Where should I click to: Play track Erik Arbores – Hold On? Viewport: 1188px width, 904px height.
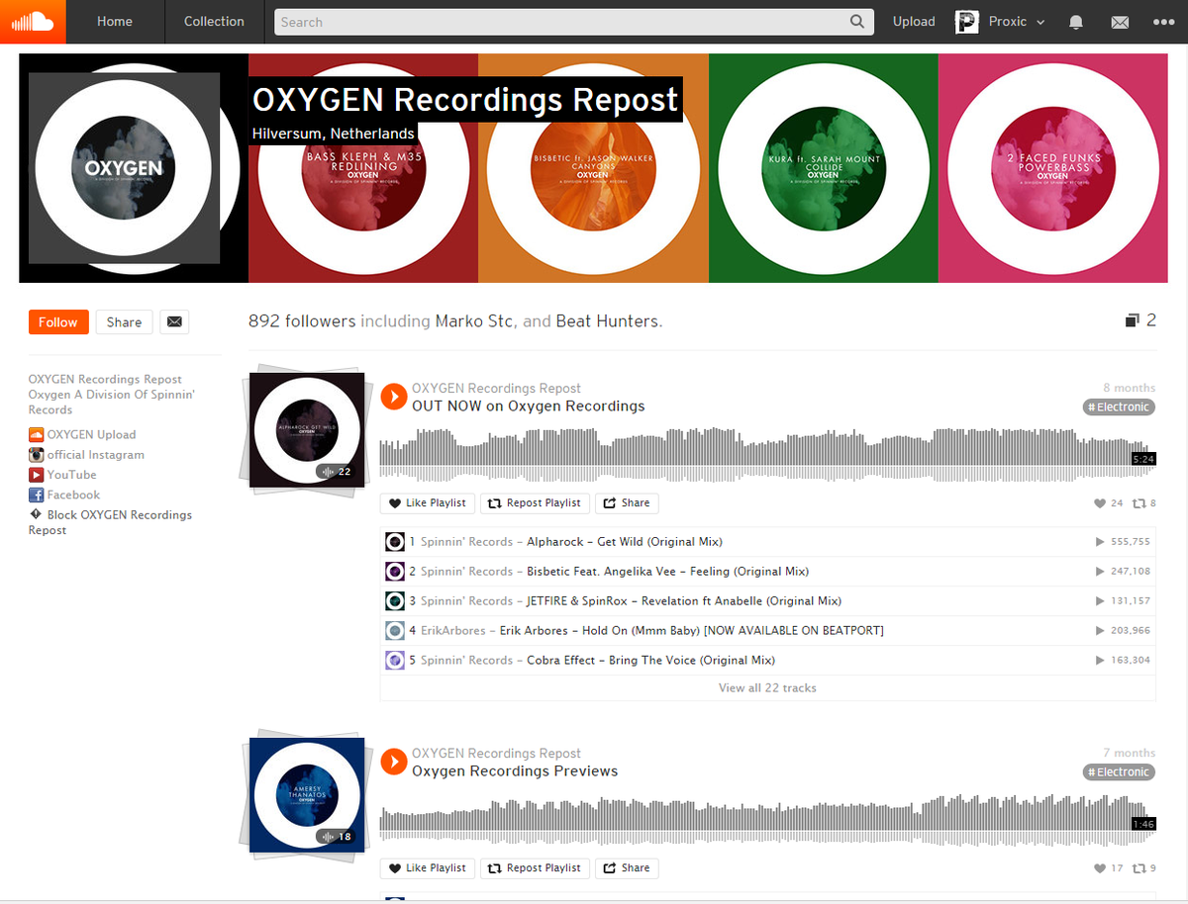pos(692,631)
